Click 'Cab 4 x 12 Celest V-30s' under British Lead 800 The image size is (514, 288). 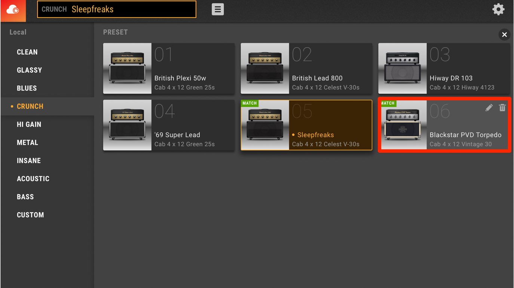[x=326, y=88]
